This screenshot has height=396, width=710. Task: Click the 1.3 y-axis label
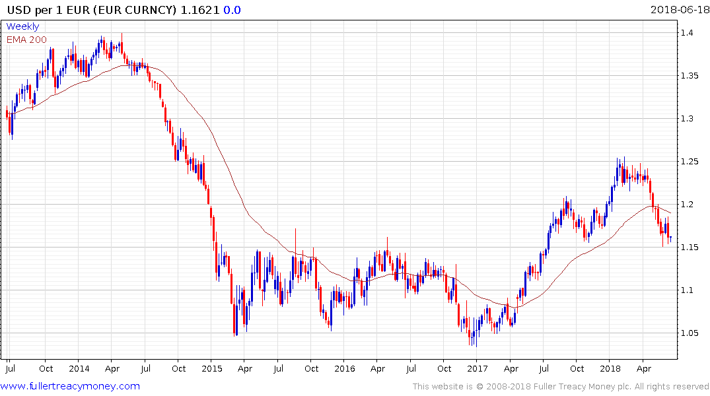pos(686,119)
